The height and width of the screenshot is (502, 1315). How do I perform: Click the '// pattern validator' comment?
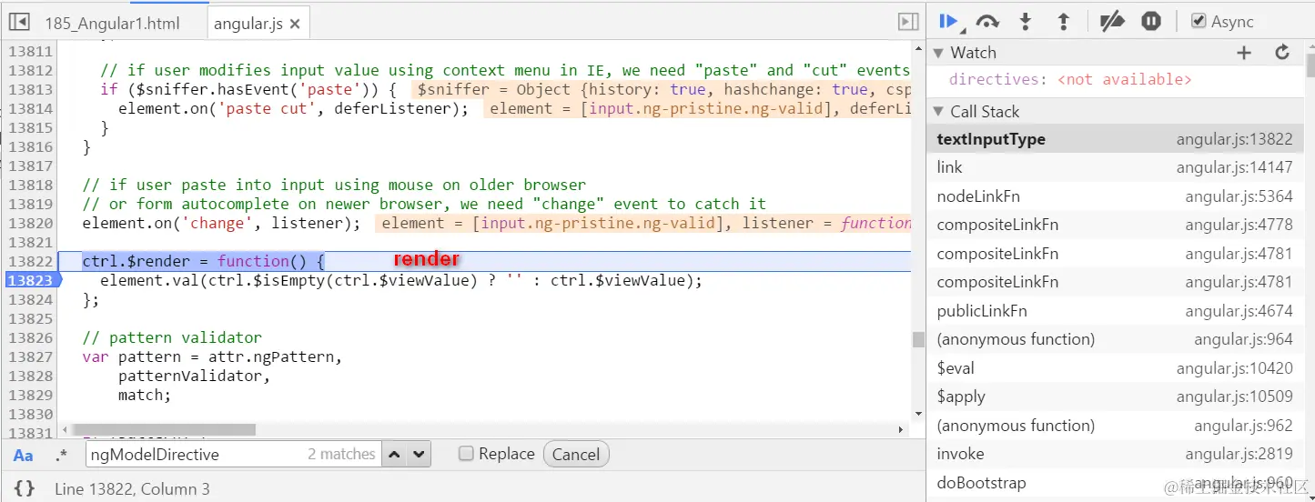pos(172,337)
